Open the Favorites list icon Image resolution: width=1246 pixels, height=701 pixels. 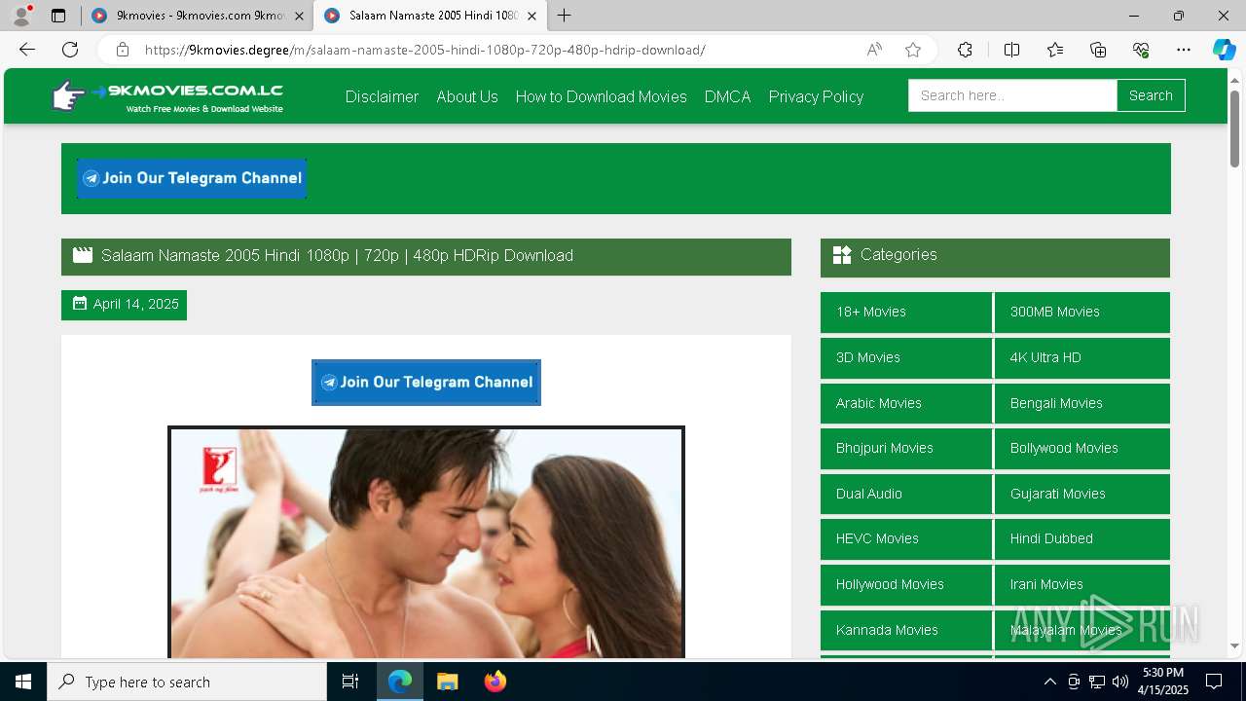(1055, 50)
